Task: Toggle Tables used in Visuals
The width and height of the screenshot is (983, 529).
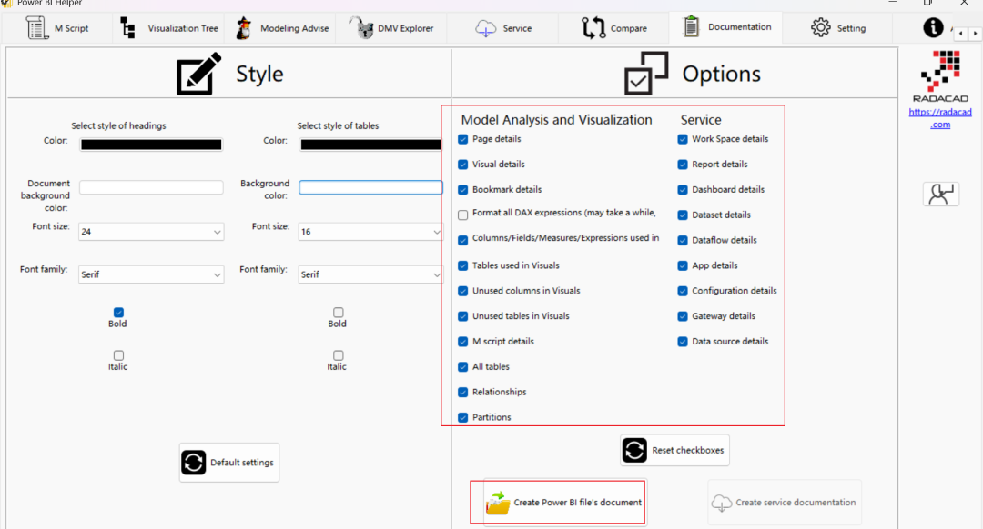Action: coord(462,265)
